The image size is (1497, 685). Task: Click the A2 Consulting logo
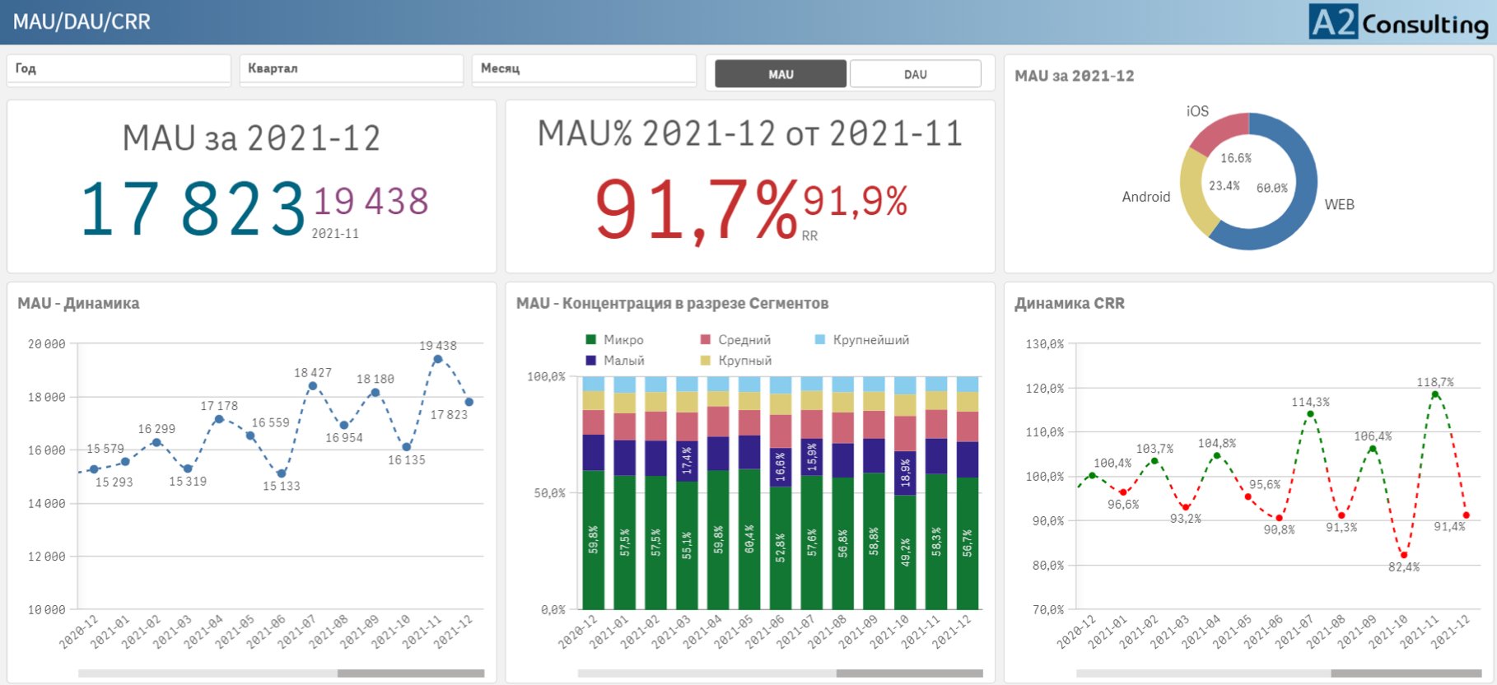[x=1398, y=22]
